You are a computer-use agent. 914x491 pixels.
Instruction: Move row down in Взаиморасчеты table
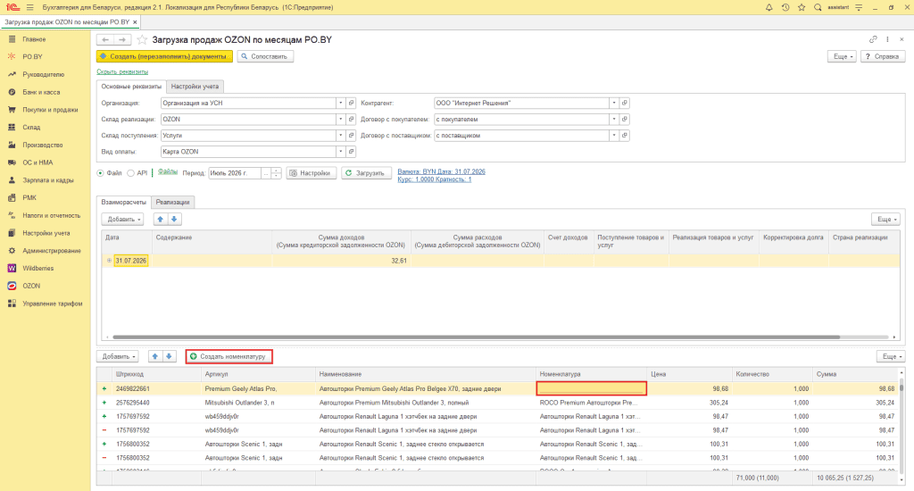point(174,220)
